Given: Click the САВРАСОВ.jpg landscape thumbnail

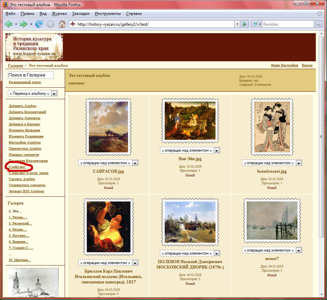Looking at the screenshot, I should (x=108, y=127).
